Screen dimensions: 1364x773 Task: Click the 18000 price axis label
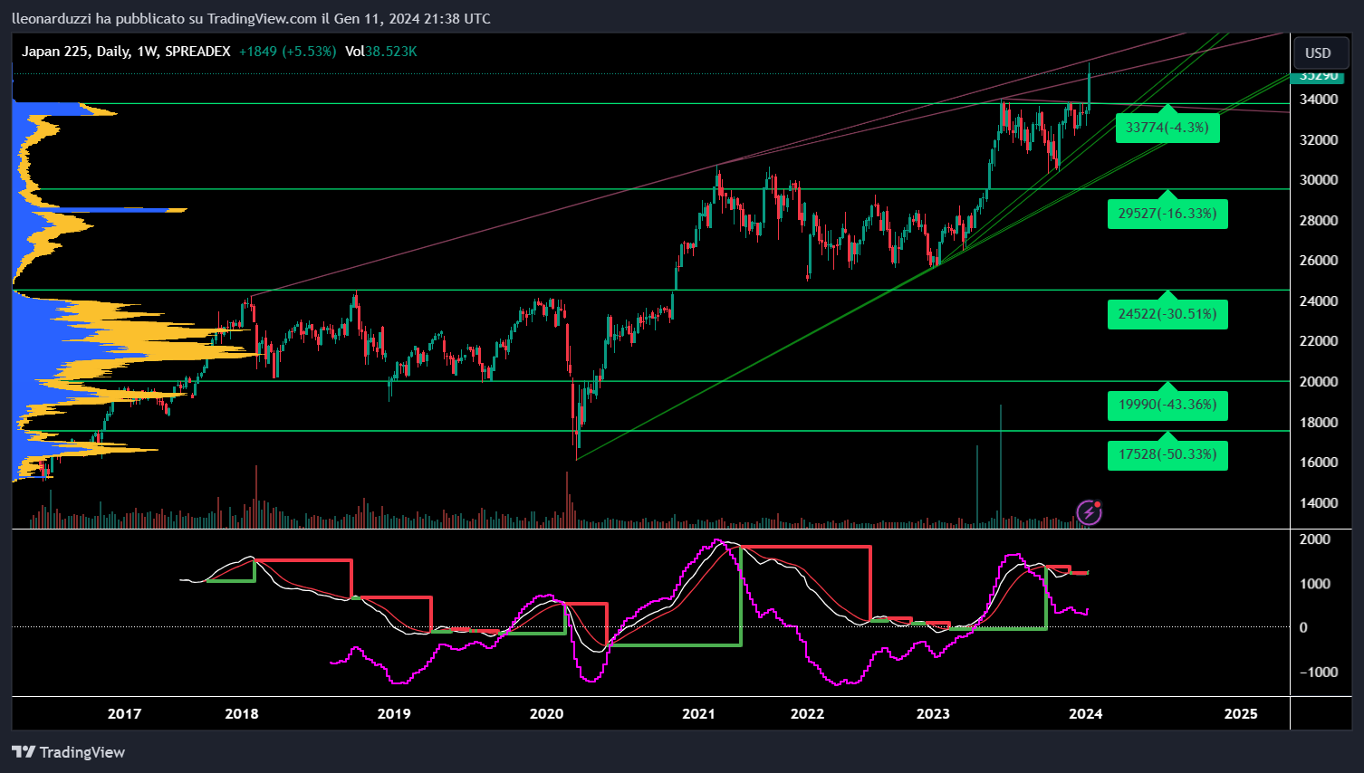click(x=1319, y=422)
